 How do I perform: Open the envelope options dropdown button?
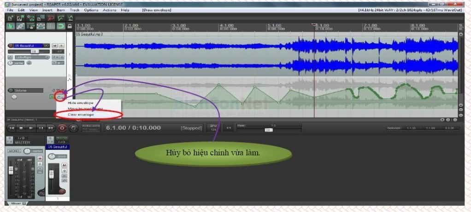pyautogui.click(x=60, y=97)
